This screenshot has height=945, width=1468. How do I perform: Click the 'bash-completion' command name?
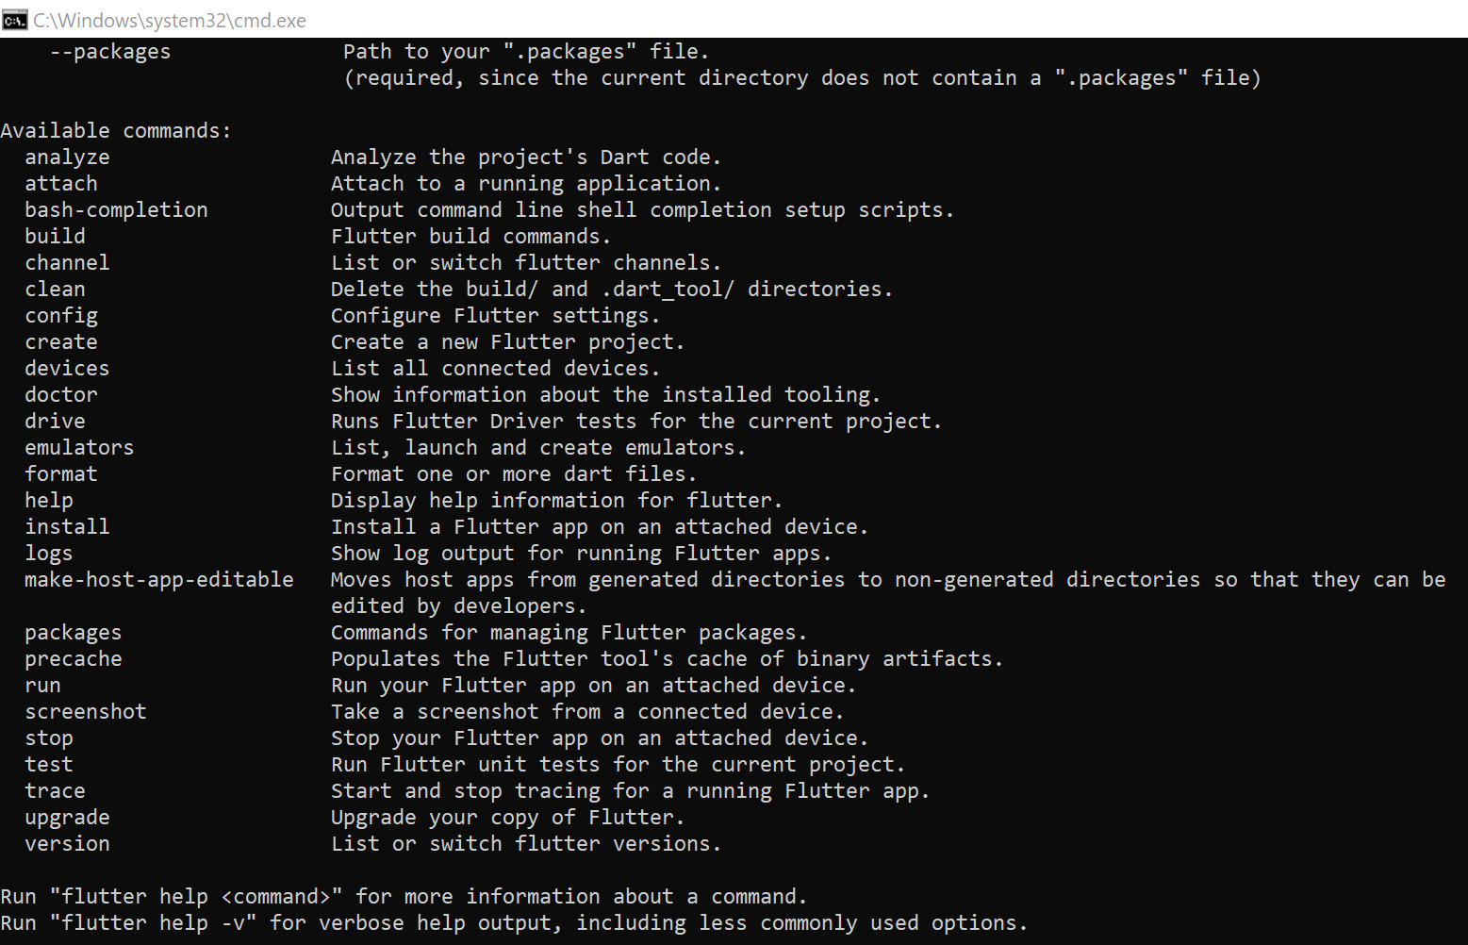(116, 210)
